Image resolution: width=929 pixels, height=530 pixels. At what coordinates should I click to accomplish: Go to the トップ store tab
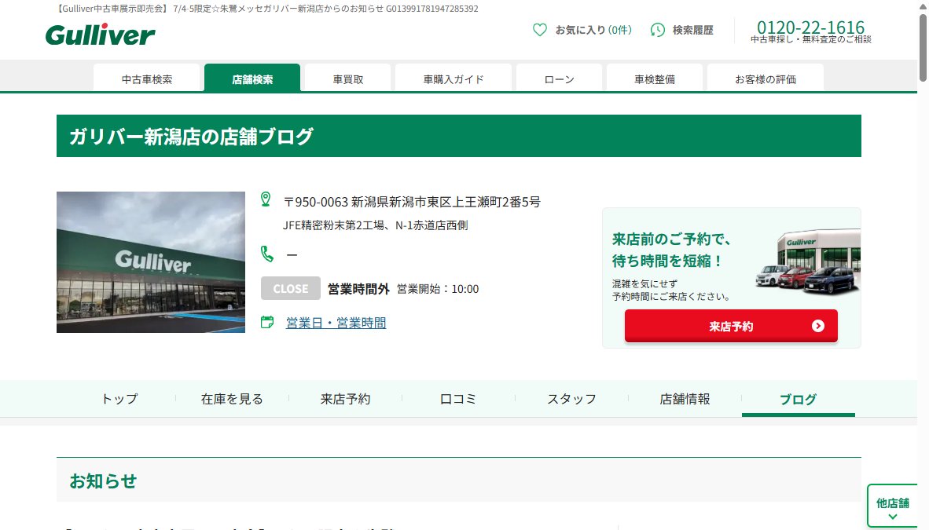[x=119, y=399]
